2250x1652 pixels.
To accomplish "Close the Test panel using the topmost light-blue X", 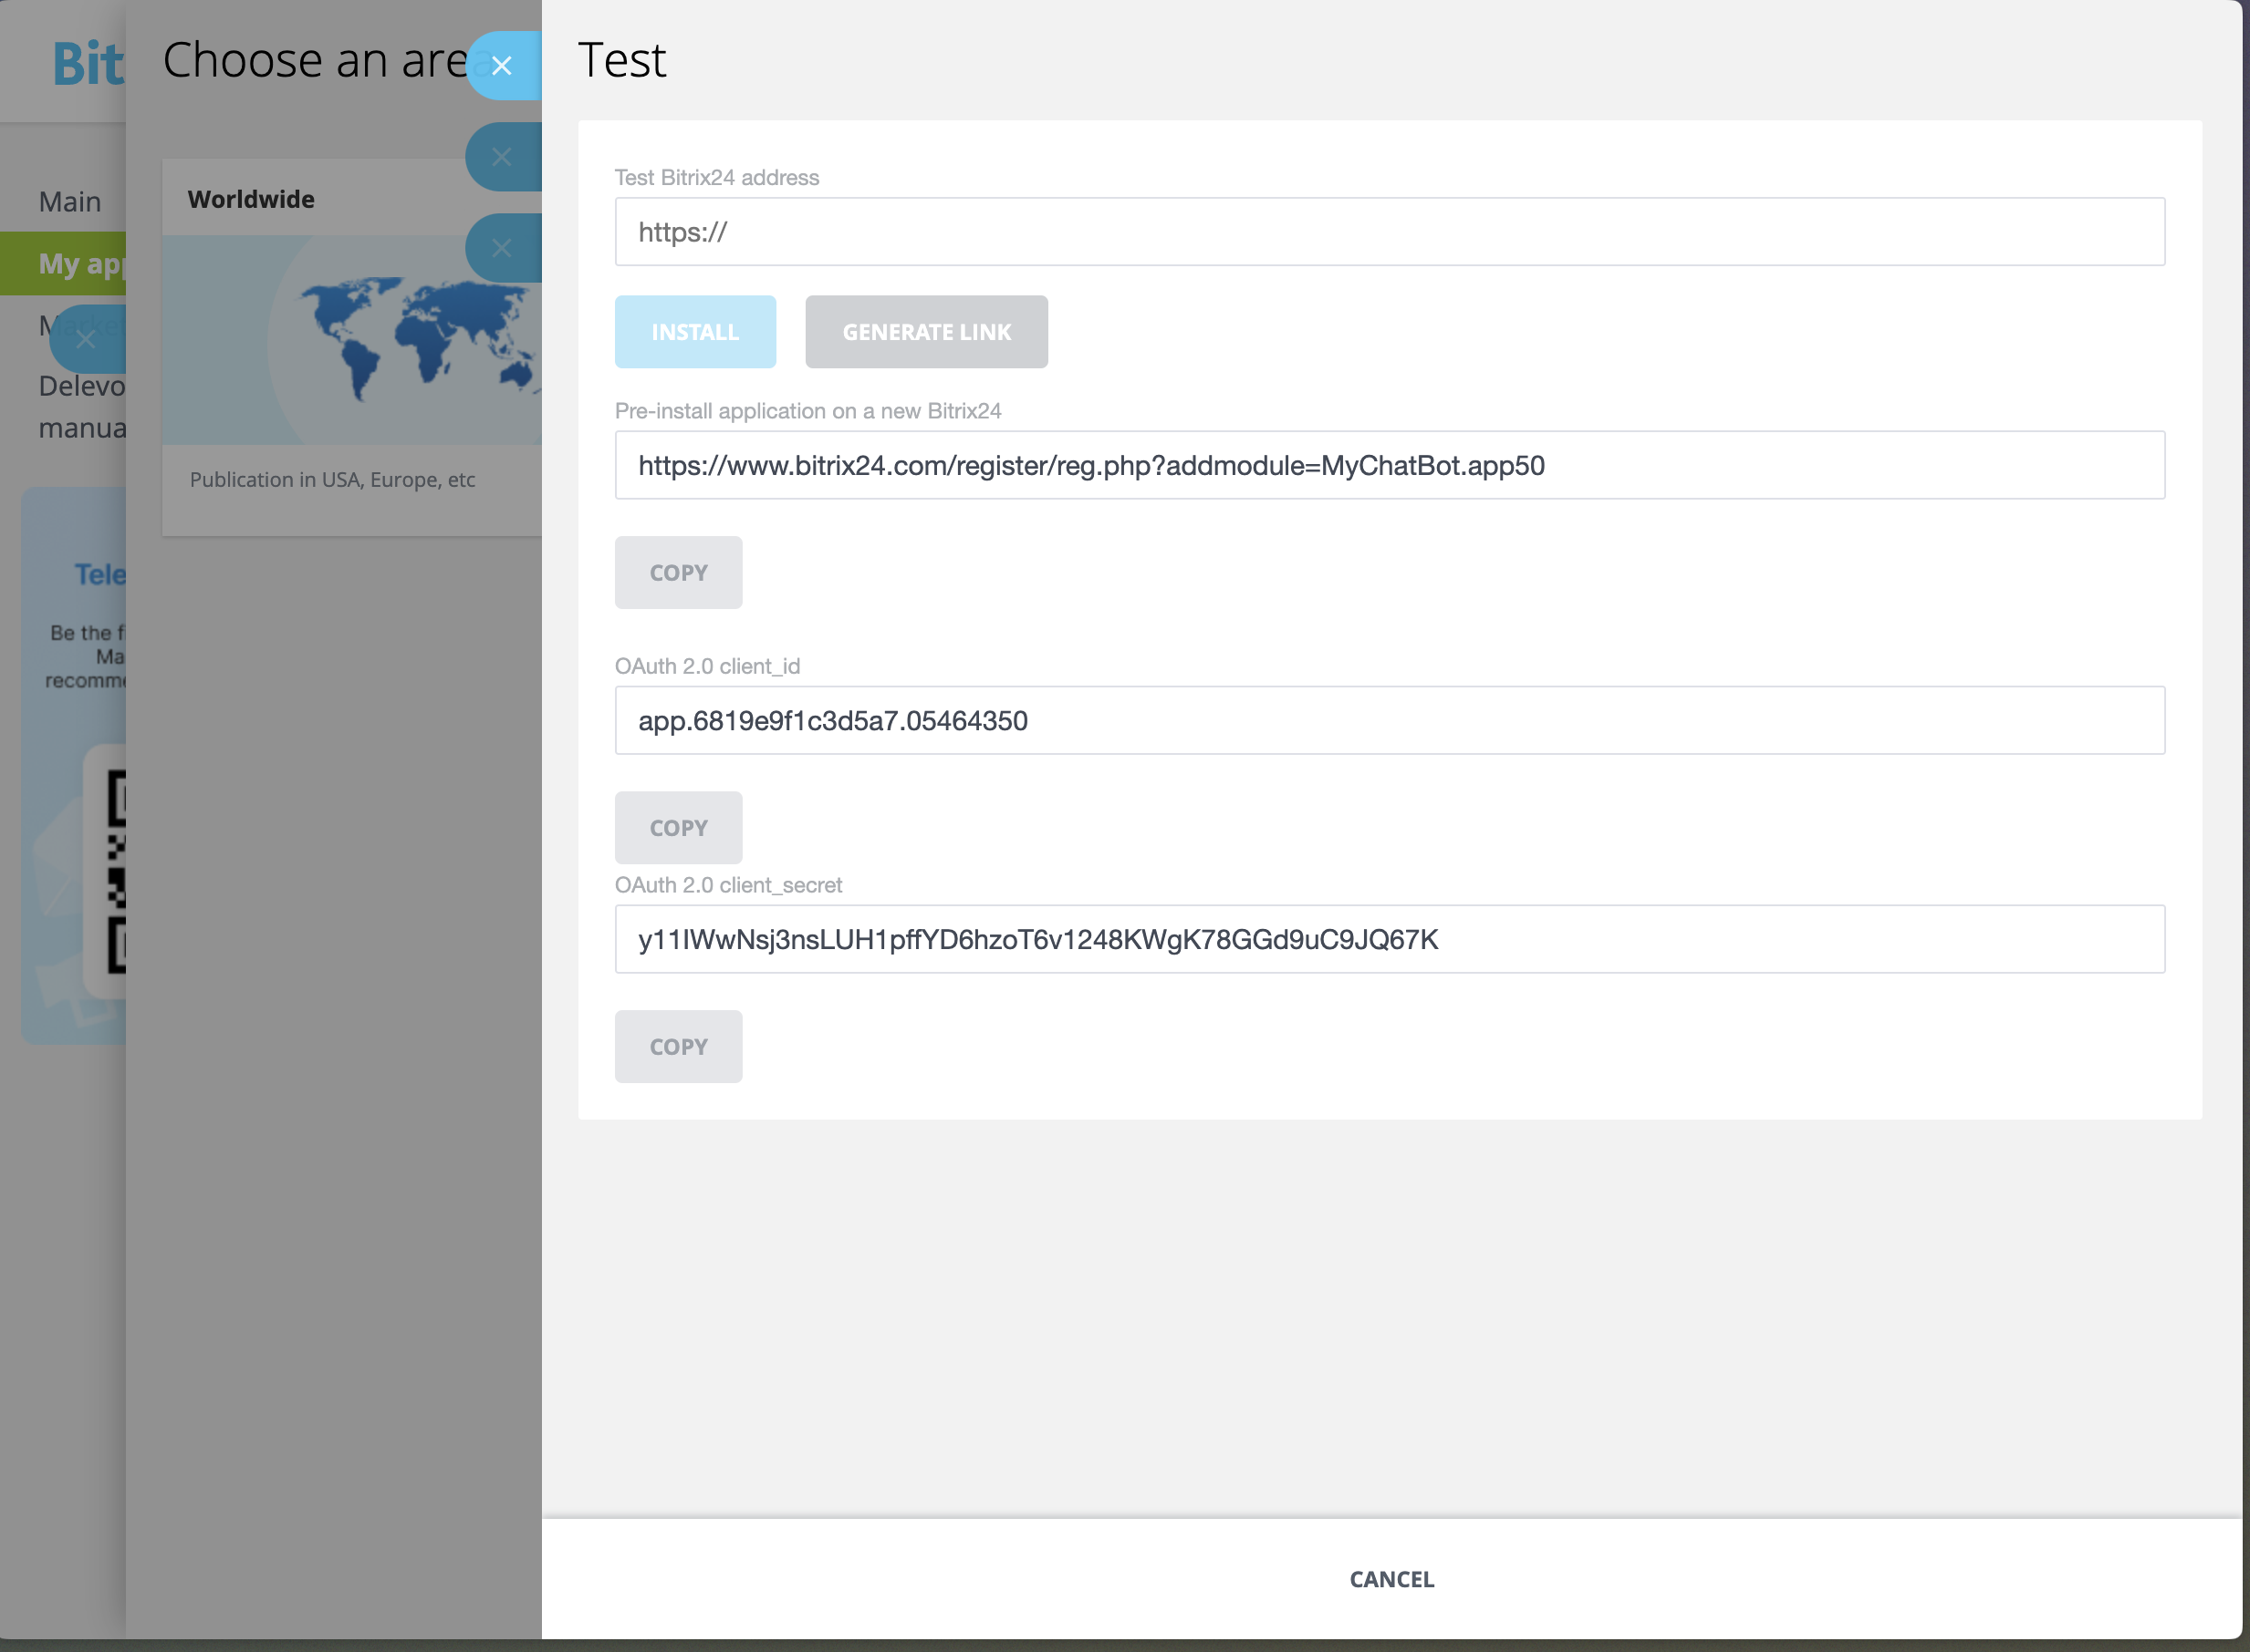I will (502, 66).
